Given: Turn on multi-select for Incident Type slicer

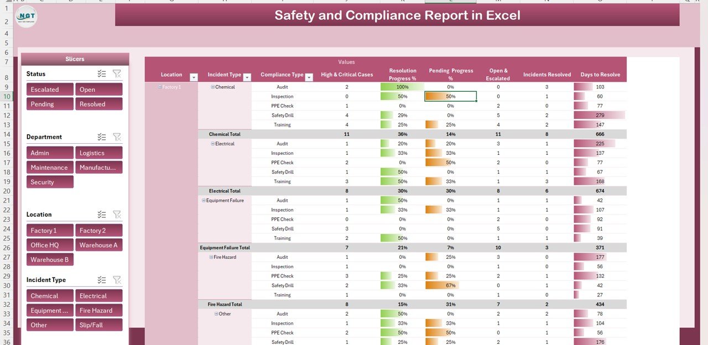Looking at the screenshot, I should tap(102, 280).
